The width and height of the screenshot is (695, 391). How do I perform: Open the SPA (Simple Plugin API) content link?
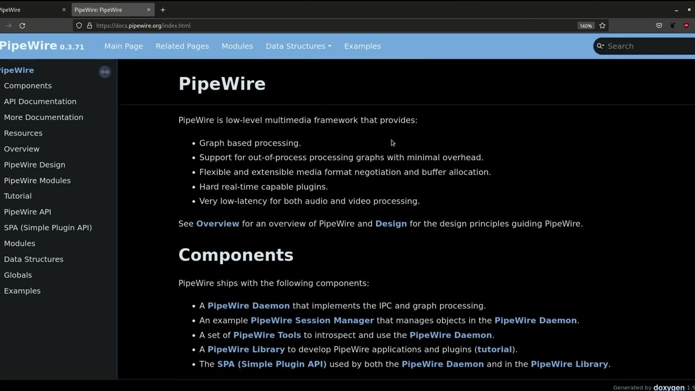click(272, 364)
